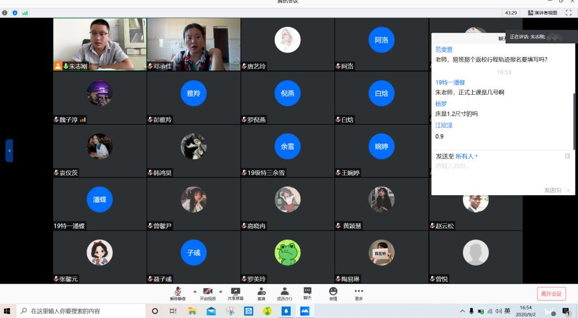Click the 解除静音 microphone button
Screen dimensions: 578x318
pyautogui.click(x=178, y=293)
